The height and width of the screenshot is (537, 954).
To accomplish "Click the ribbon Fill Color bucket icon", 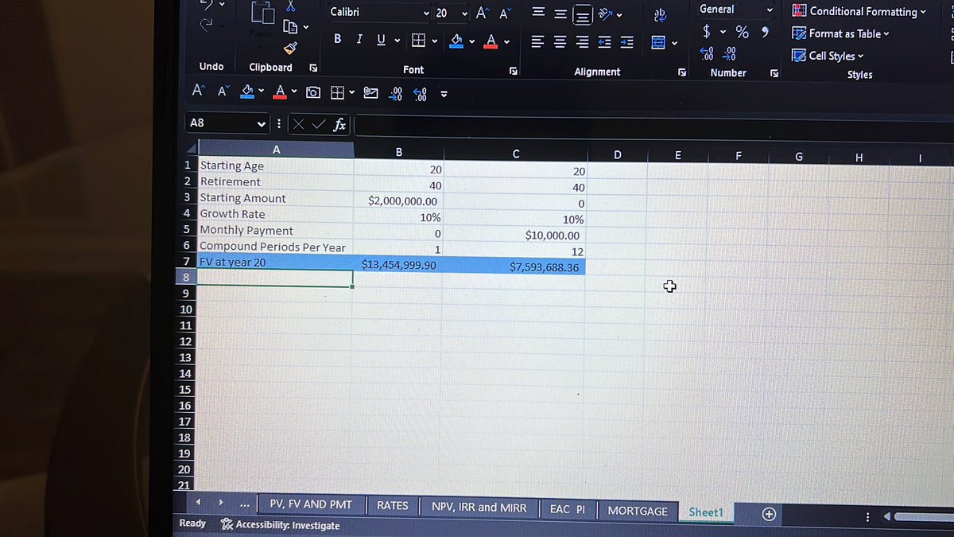I will pyautogui.click(x=457, y=40).
